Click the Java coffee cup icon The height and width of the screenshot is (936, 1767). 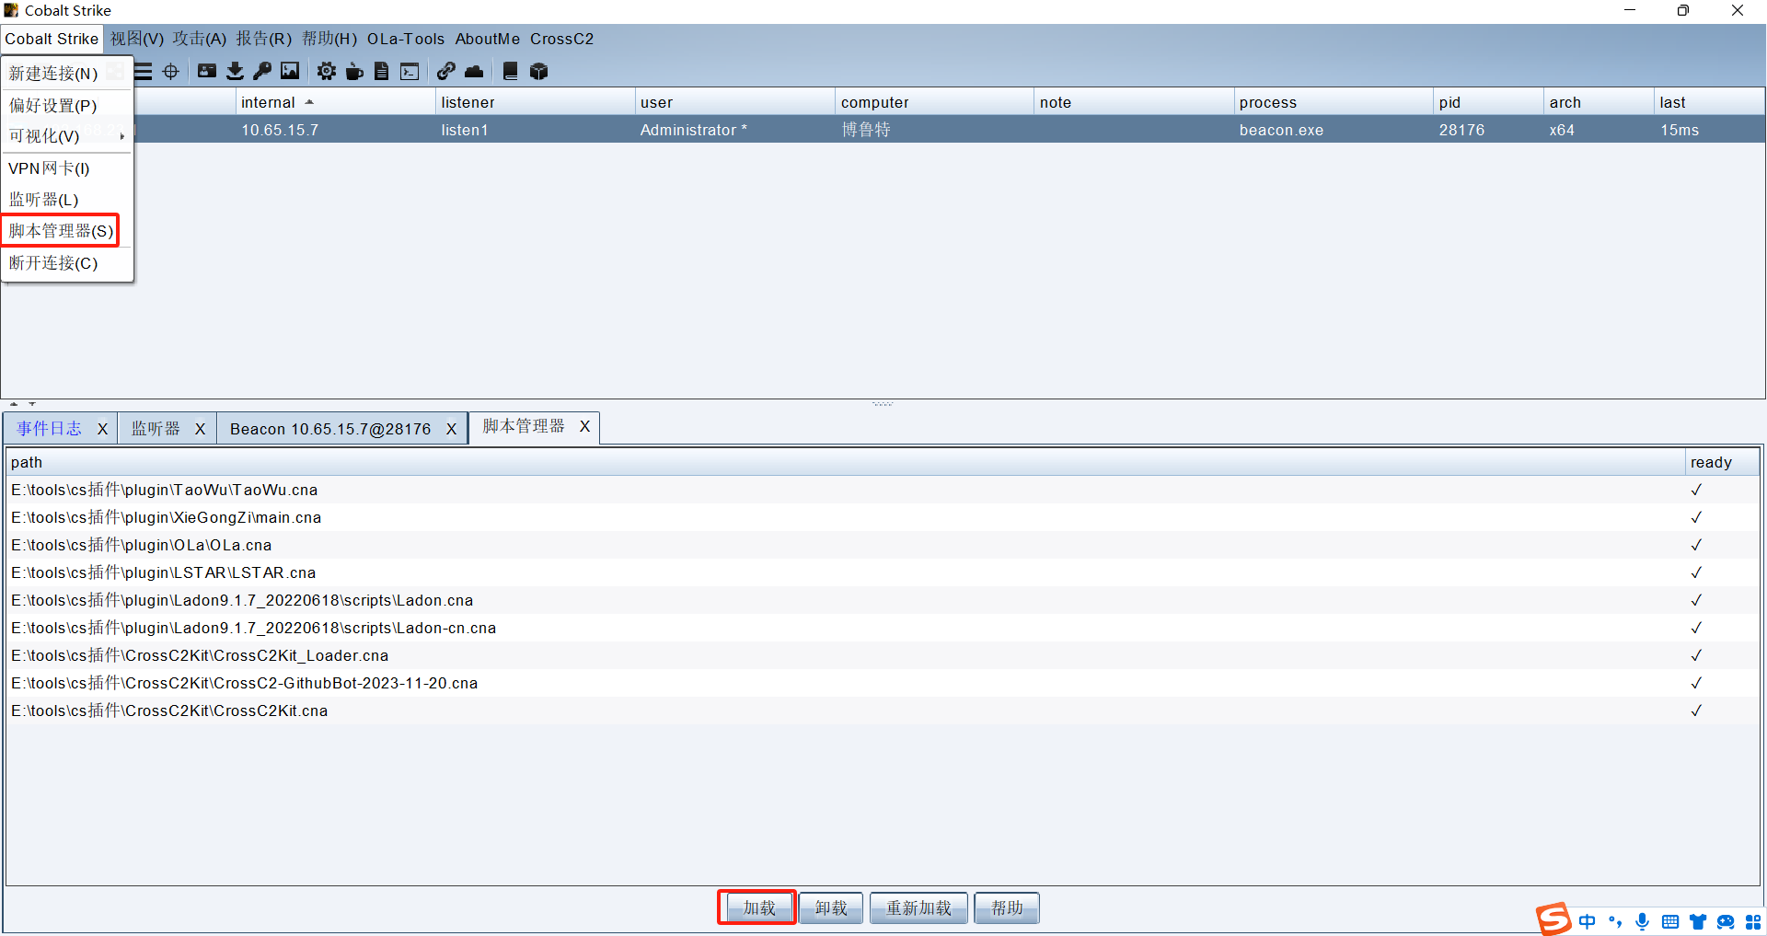coord(354,72)
